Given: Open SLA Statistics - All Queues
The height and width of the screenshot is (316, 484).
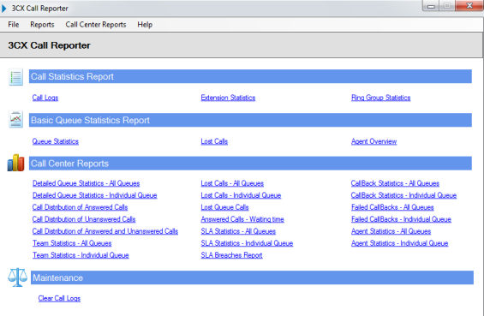Looking at the screenshot, I should tap(238, 231).
